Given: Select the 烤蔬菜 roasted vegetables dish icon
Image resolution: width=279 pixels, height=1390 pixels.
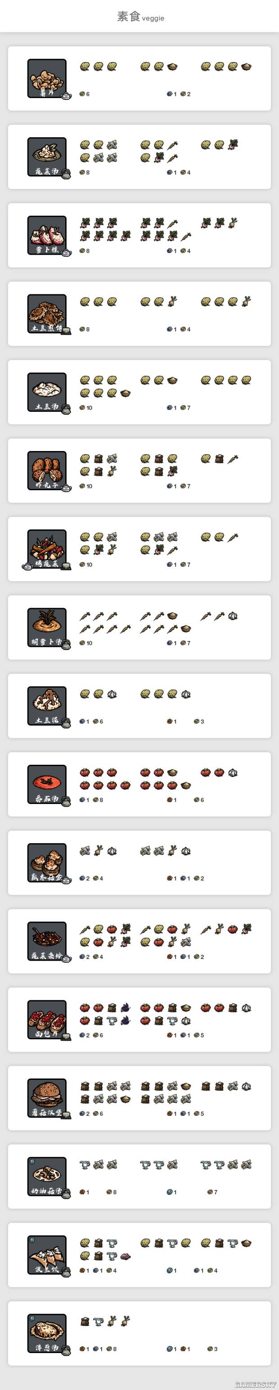Looking at the screenshot, I should point(47,549).
